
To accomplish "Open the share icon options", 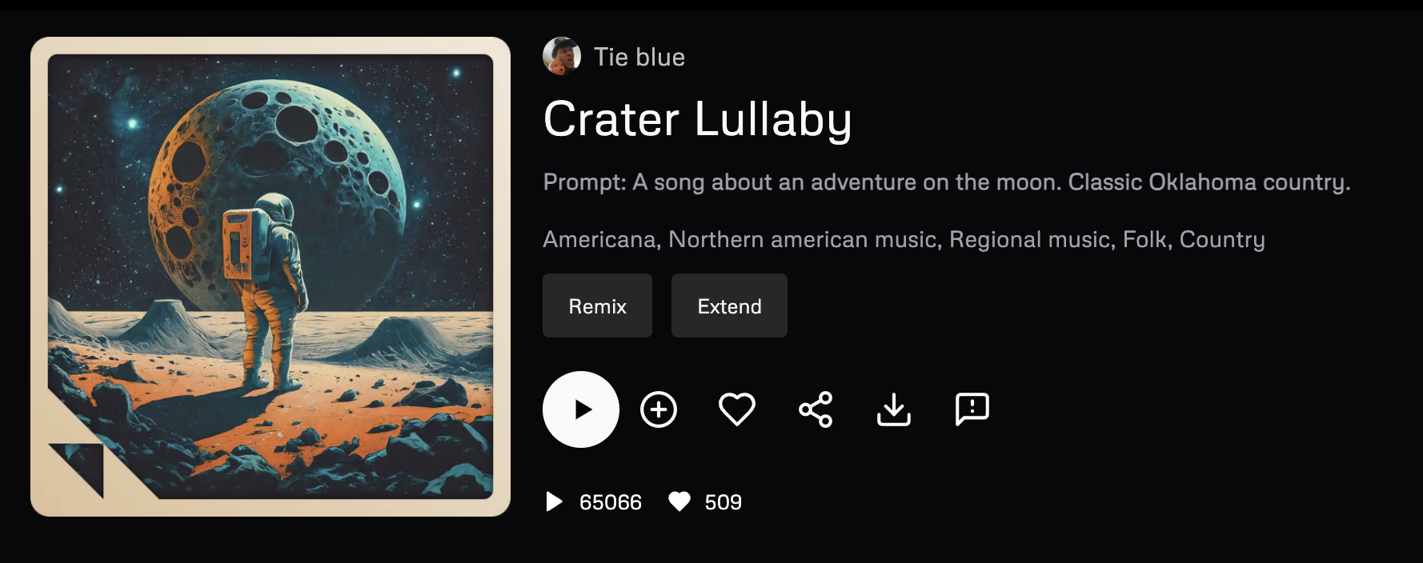I will pyautogui.click(x=816, y=409).
